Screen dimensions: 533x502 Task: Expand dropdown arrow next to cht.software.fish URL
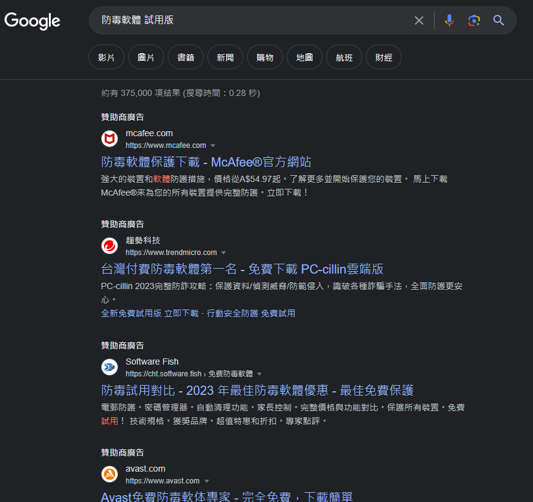click(x=259, y=374)
